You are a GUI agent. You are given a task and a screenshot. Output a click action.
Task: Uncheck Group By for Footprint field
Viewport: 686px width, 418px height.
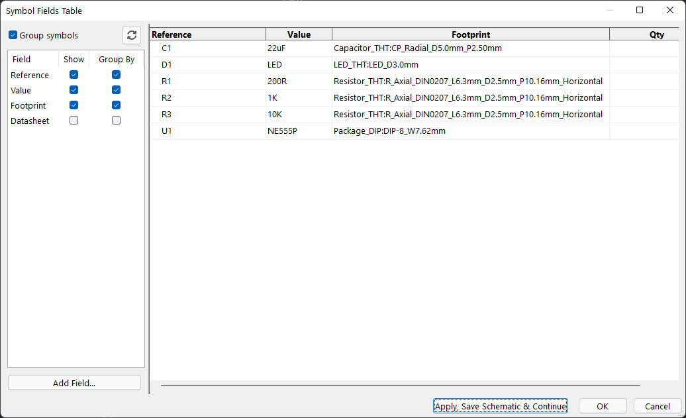pyautogui.click(x=116, y=105)
